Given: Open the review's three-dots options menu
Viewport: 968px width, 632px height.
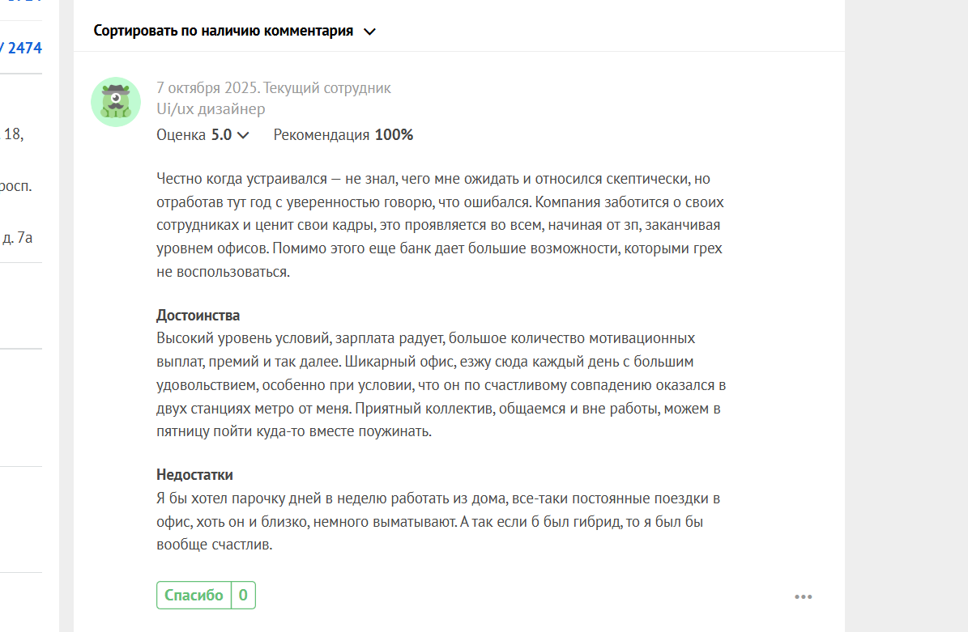Looking at the screenshot, I should click(803, 597).
